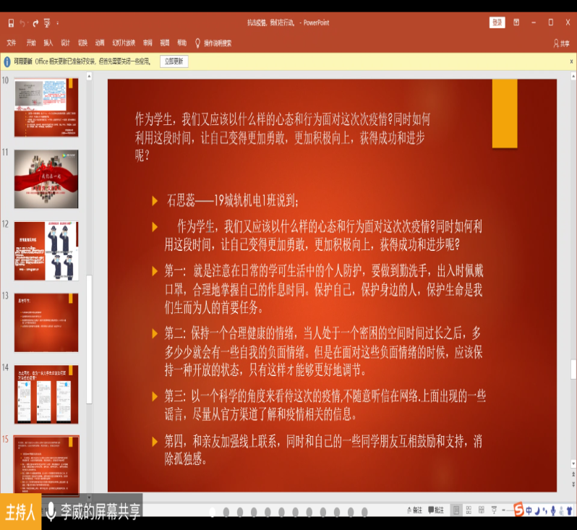The image size is (577, 530).
Task: Click the lightbulb Tell Me search icon
Action: pos(197,43)
